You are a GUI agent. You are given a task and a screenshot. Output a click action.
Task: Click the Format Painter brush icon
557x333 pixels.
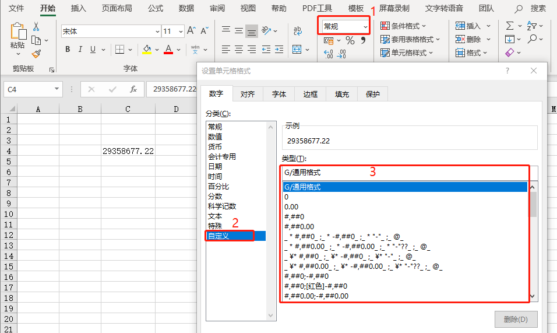tap(36, 54)
